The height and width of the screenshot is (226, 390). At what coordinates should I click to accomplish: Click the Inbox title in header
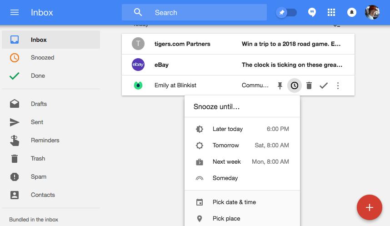click(x=42, y=12)
